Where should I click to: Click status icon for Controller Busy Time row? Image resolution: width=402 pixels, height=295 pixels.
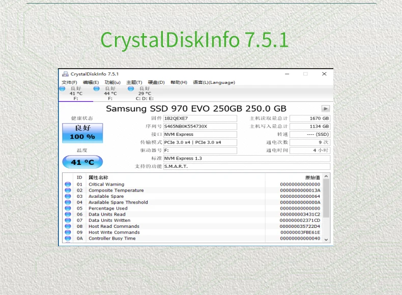[68, 239]
